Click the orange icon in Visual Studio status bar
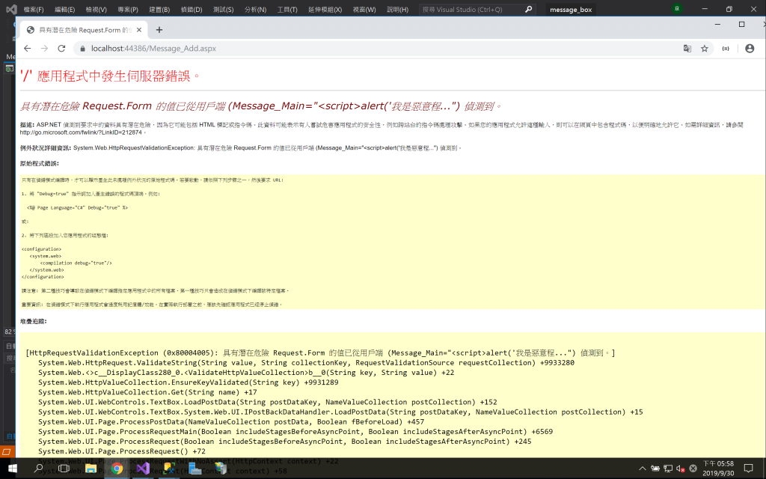The height and width of the screenshot is (479, 766). 7,451
